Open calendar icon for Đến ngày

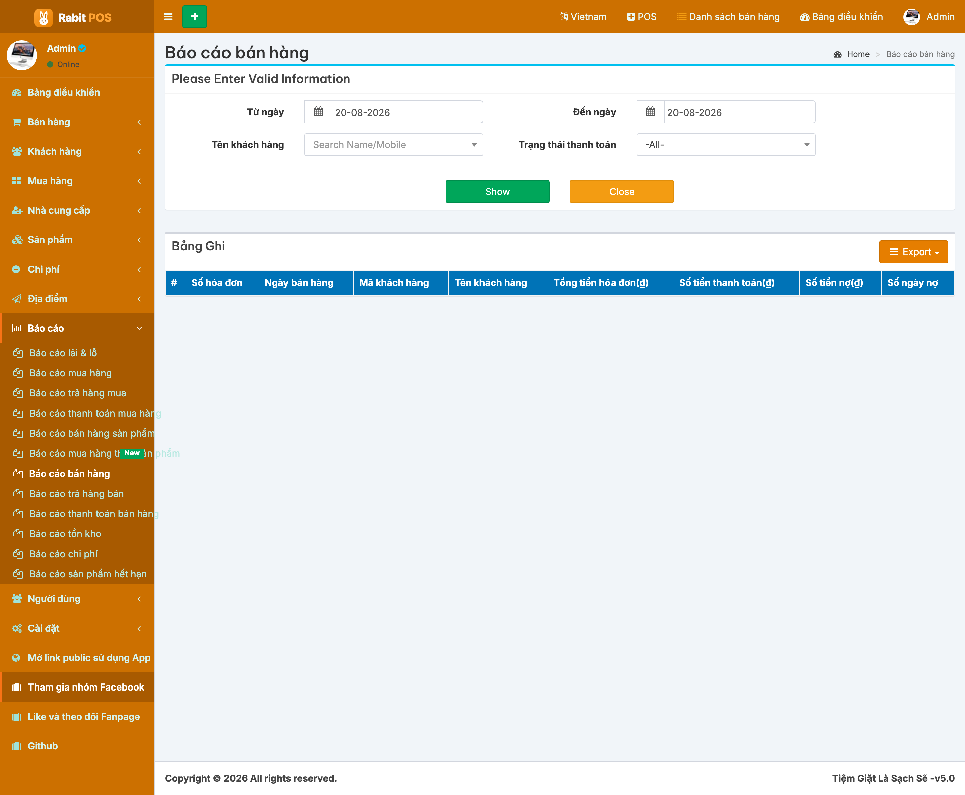[650, 112]
